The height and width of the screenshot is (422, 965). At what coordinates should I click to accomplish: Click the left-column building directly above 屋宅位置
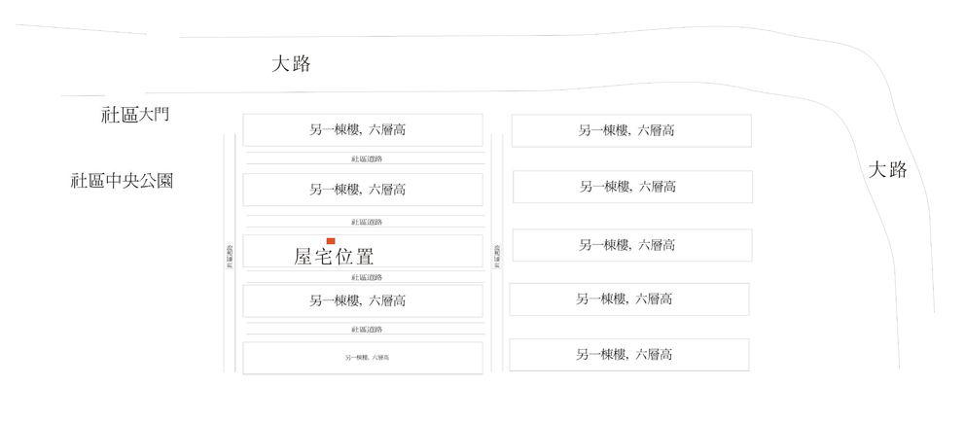click(362, 190)
